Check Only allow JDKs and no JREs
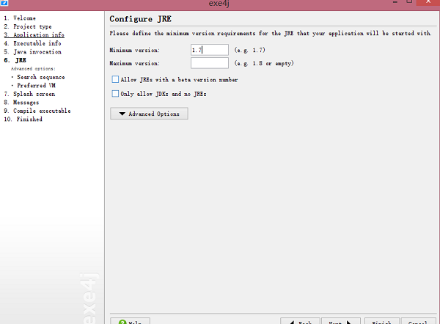The width and height of the screenshot is (440, 324). click(x=115, y=93)
